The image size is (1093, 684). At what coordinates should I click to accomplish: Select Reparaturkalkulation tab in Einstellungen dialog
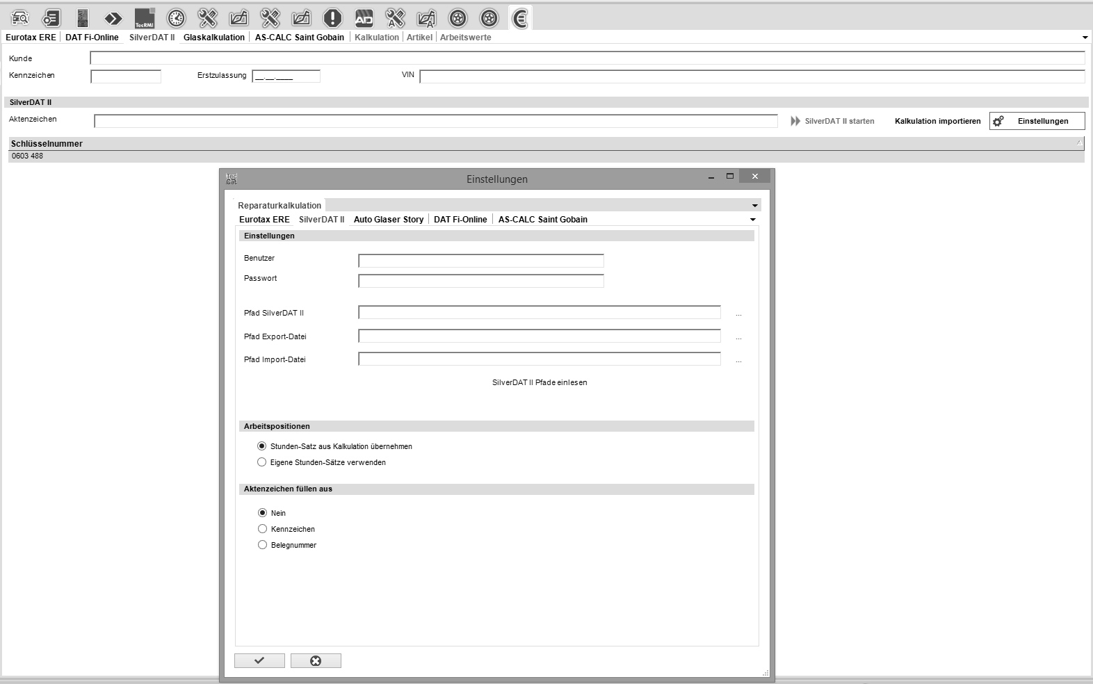pos(280,206)
